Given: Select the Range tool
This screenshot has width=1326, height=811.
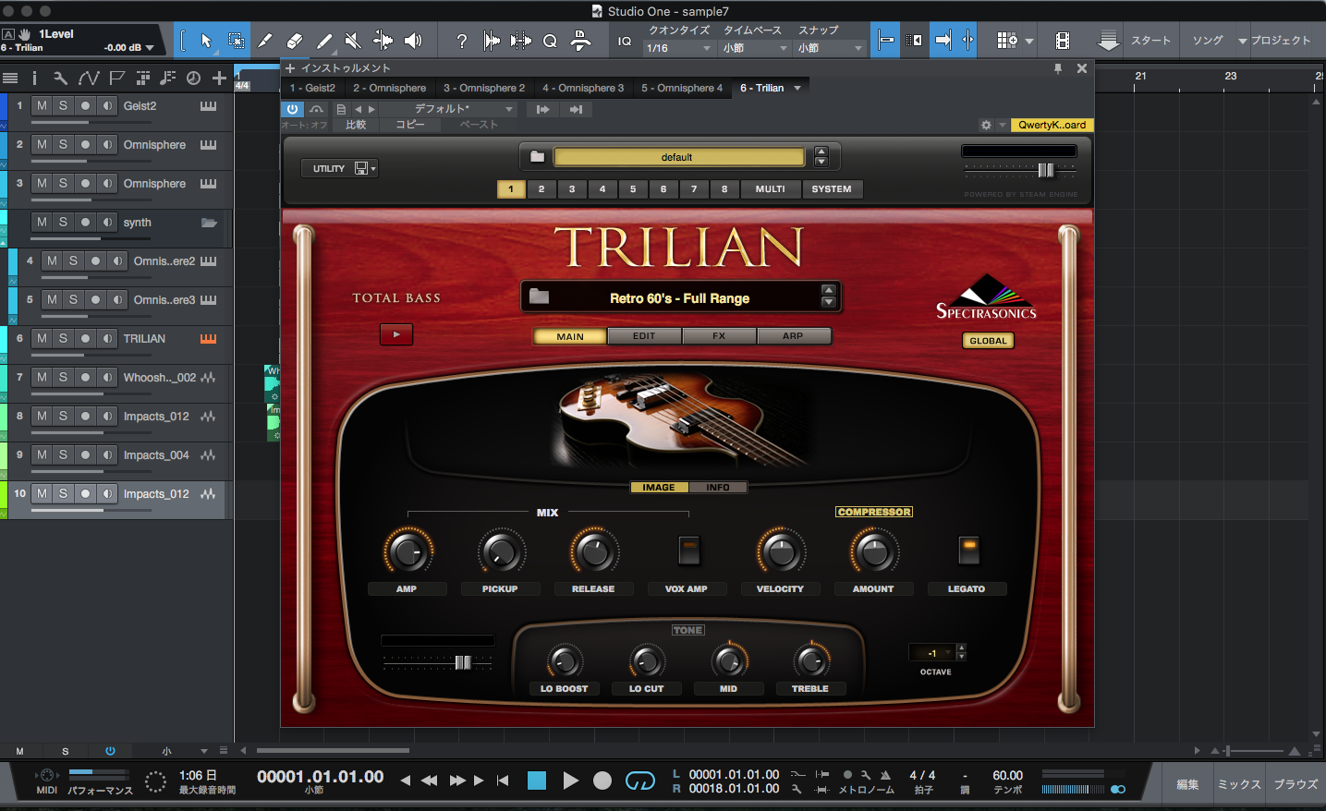Looking at the screenshot, I should tap(236, 40).
